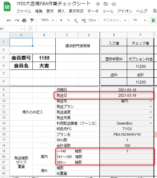Screen dimensions: 157x178
Task: Select the 発送日 cell with 2021-03-19
Action: coord(127,95)
